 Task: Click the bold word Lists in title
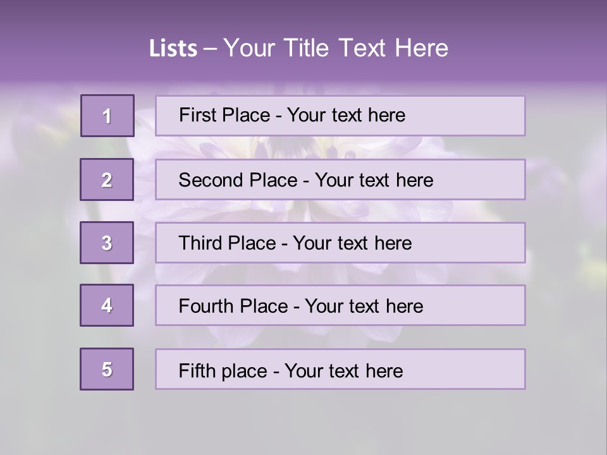click(173, 48)
